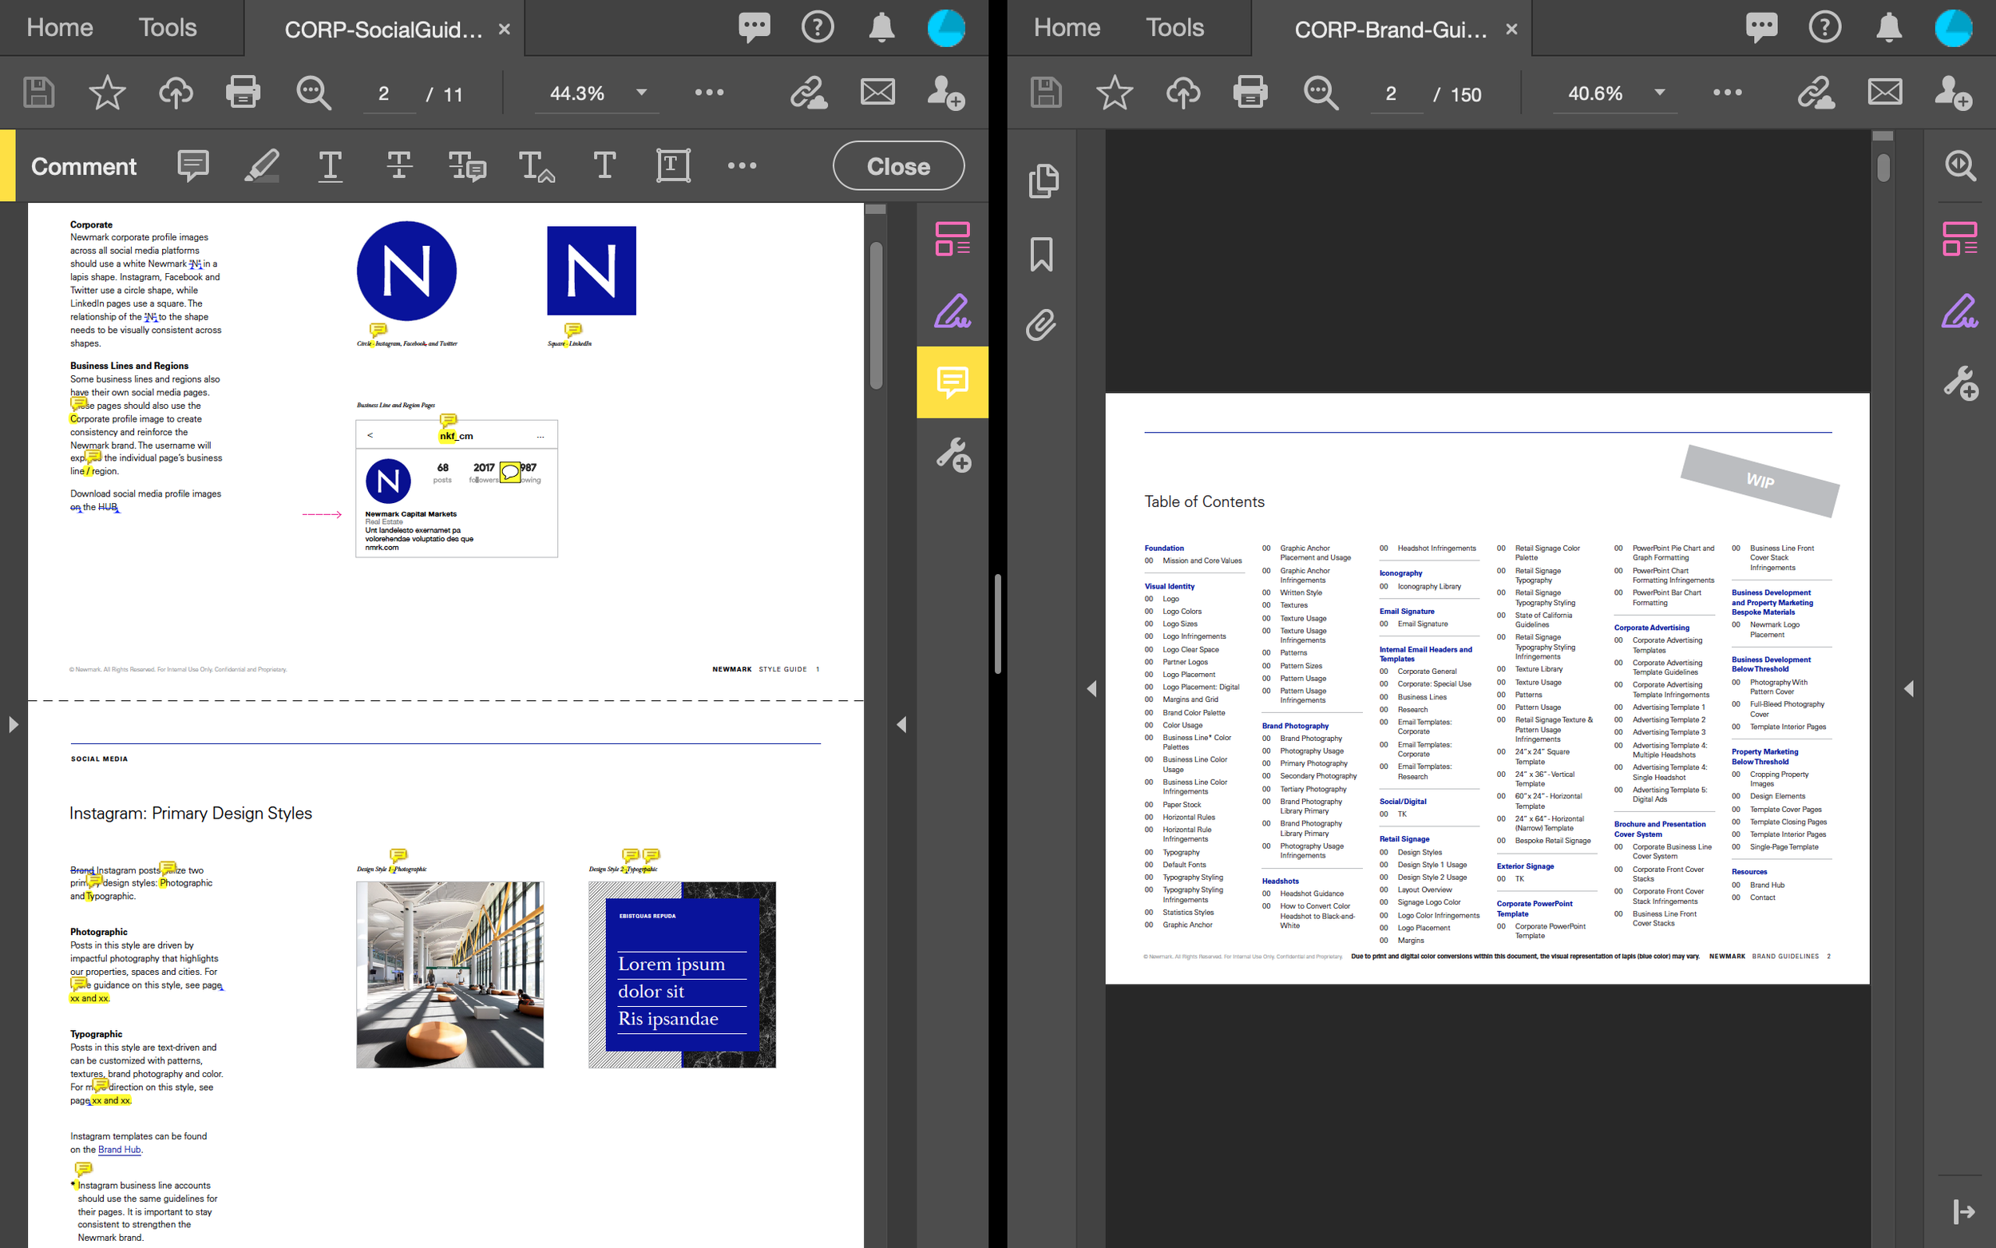Toggle the yellow Comment tool in sidebar

pos(952,382)
